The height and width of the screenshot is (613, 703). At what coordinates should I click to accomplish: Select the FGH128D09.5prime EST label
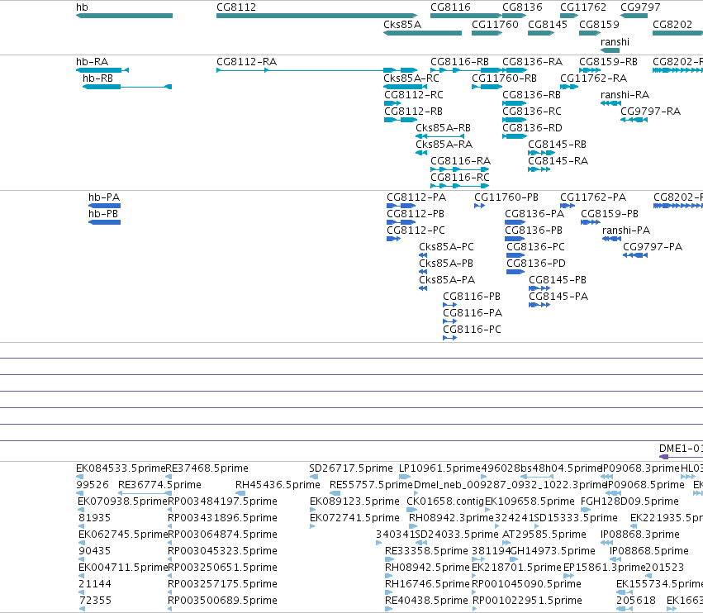[x=629, y=501]
